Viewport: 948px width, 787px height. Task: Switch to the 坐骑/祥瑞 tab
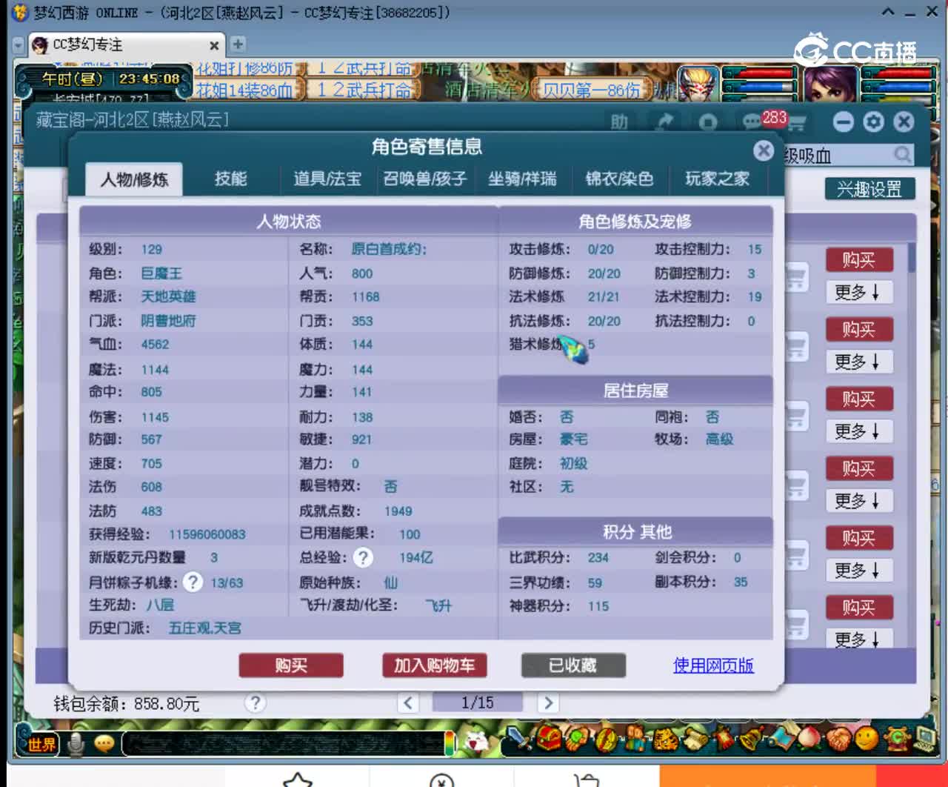point(522,179)
